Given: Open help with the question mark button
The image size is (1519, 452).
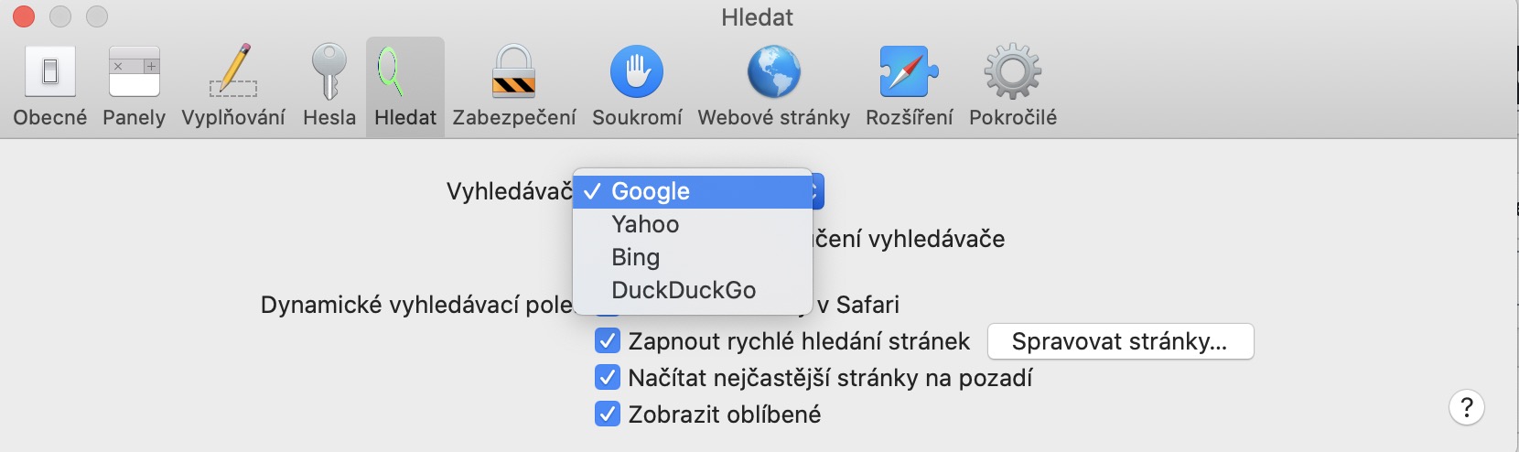Looking at the screenshot, I should pyautogui.click(x=1466, y=407).
